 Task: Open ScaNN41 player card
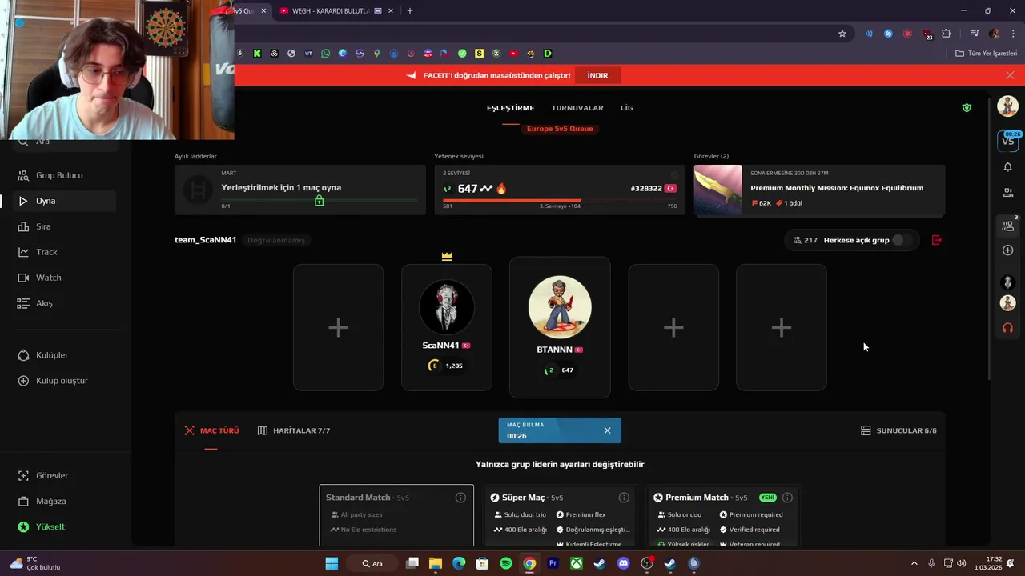click(x=447, y=327)
